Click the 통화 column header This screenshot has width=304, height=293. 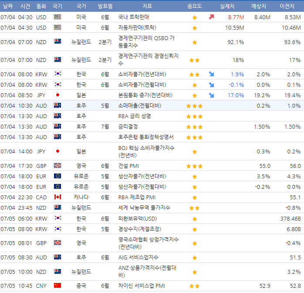pyautogui.click(x=41, y=6)
